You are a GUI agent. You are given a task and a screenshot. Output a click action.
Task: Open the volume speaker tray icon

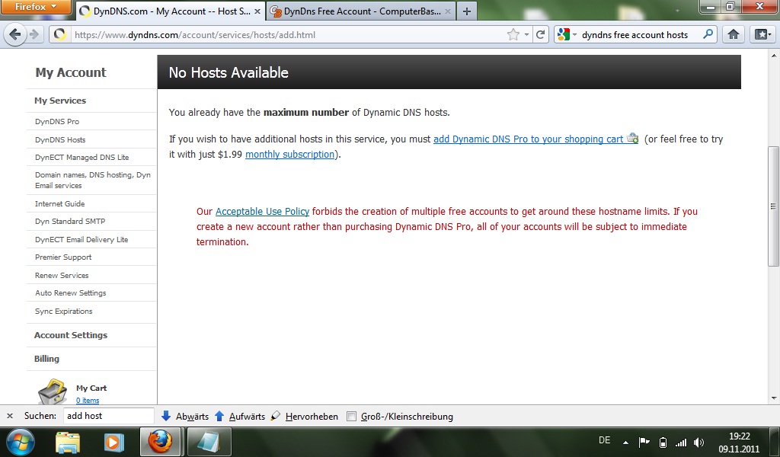tap(699, 442)
